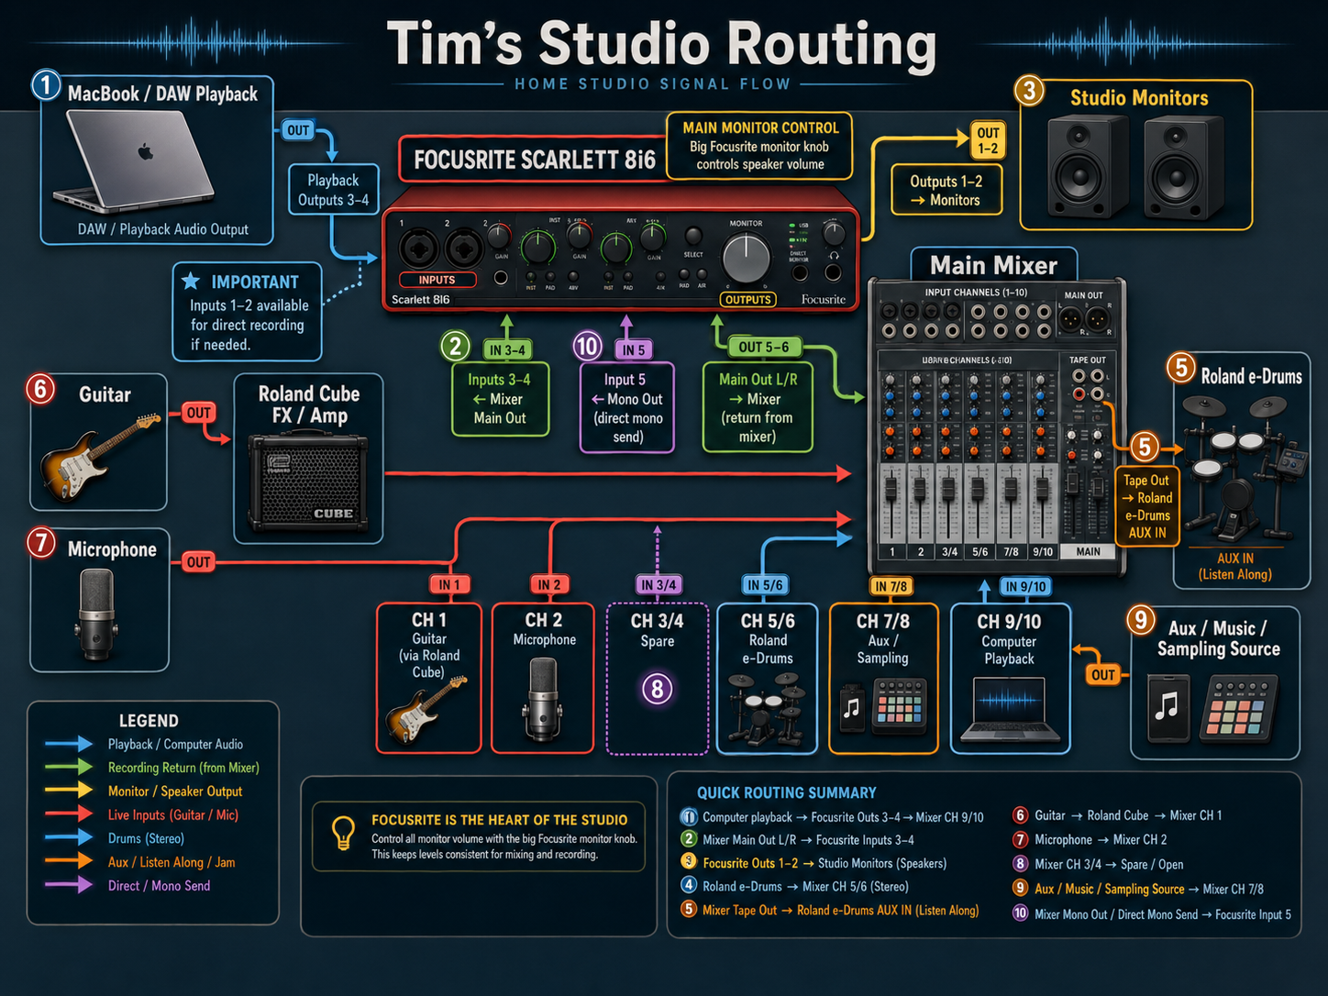Select the Input 5 Mono Out box
This screenshot has height=996, width=1328.
pyautogui.click(x=627, y=408)
